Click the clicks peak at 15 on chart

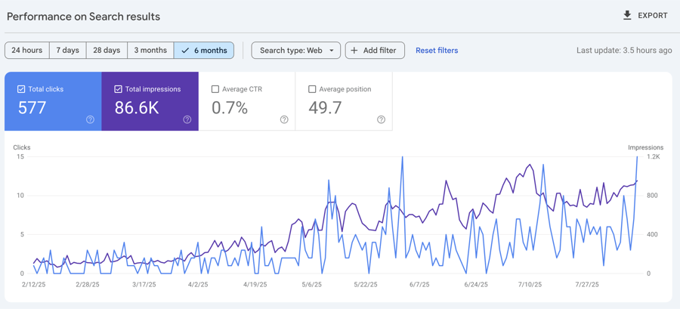coord(402,158)
